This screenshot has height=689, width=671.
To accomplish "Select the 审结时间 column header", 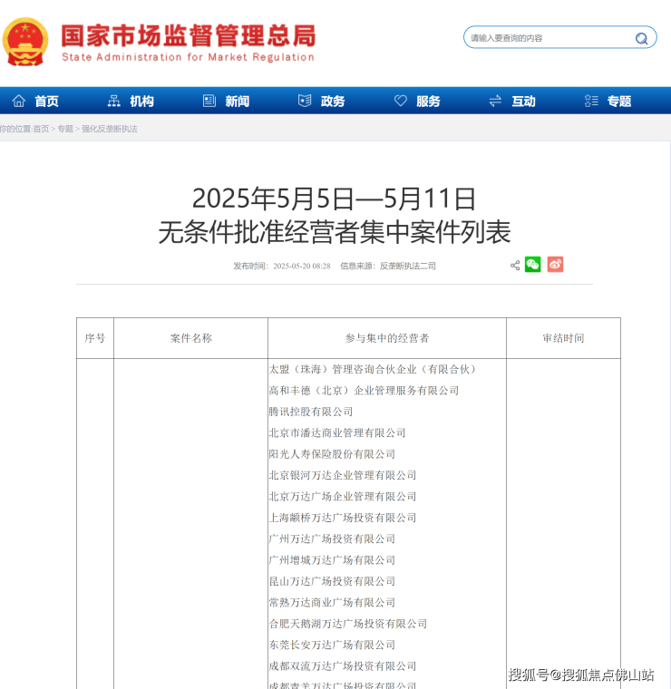I will tap(563, 338).
